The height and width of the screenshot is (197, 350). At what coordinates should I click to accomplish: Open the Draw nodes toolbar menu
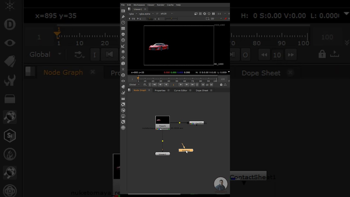click(x=123, y=17)
